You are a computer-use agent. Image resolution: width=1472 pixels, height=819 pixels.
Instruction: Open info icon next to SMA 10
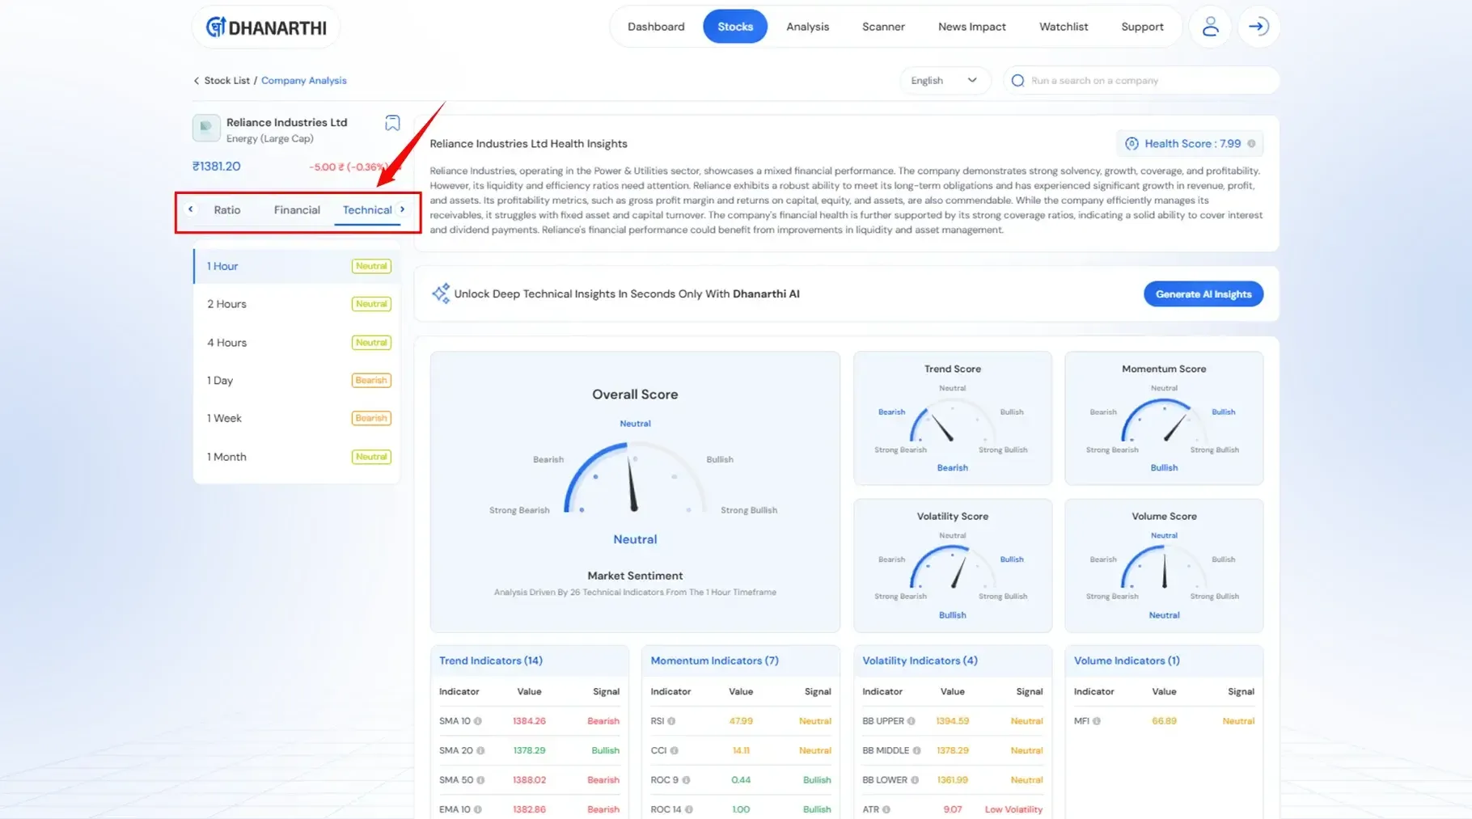478,721
